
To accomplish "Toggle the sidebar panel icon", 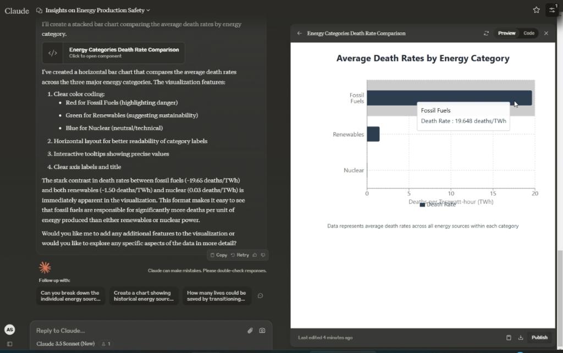I will pyautogui.click(x=9, y=344).
